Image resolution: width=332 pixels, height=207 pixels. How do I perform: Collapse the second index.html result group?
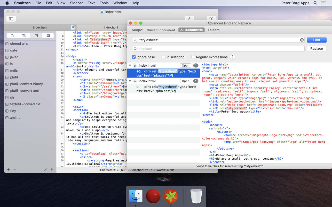[130, 81]
